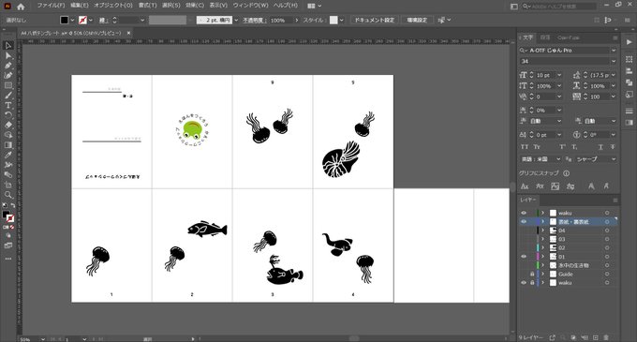The width and height of the screenshot is (637, 342).
Task: Select the Paintbrush tool
Action: pos(8,95)
